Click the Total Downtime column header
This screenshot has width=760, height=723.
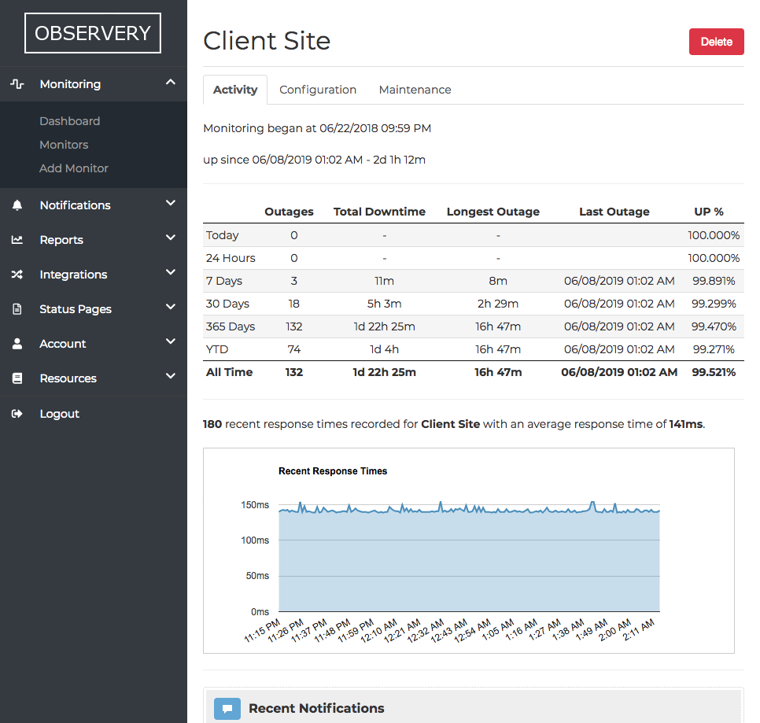click(x=379, y=212)
